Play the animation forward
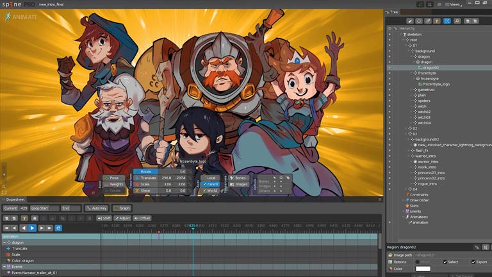 tap(32, 228)
